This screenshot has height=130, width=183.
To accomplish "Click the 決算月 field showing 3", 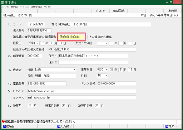I will (x=30, y=106).
